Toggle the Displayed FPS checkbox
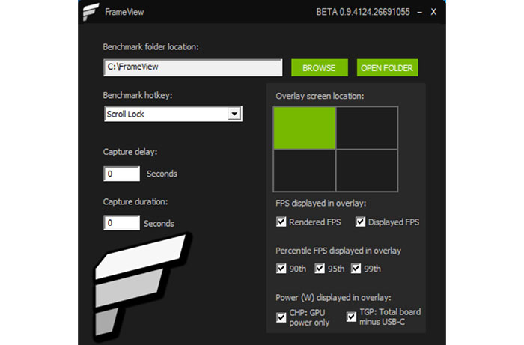 click(x=360, y=222)
